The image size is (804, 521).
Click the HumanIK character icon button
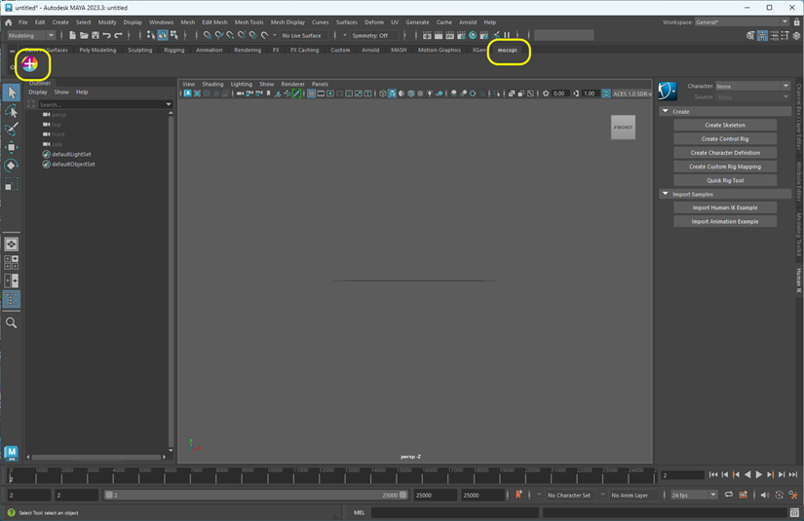click(668, 92)
